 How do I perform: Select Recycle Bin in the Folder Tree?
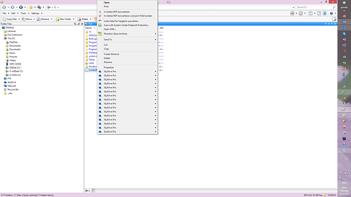13,89
